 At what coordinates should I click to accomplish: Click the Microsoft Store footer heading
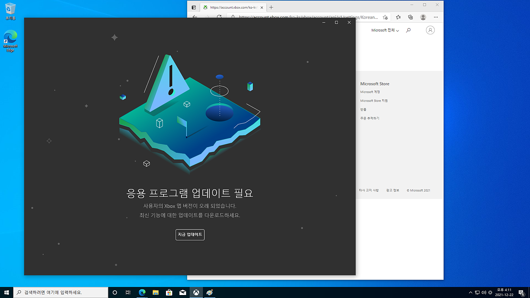(375, 84)
